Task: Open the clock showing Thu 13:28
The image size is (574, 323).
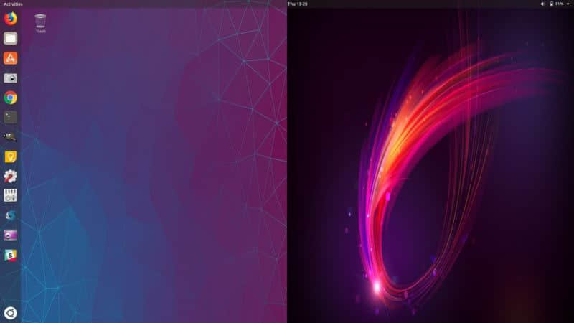Action: pyautogui.click(x=297, y=4)
